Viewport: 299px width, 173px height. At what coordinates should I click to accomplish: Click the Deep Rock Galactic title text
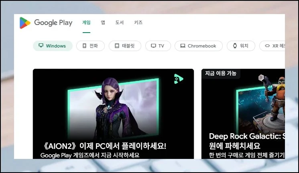pos(246,136)
